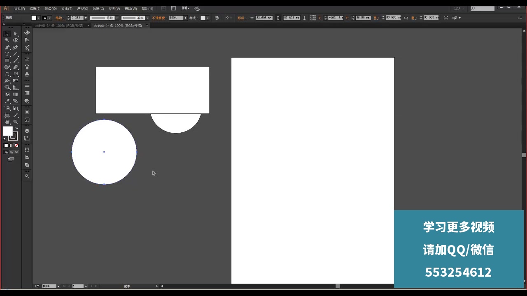The width and height of the screenshot is (527, 296).
Task: Activate the Hand tool
Action: click(7, 122)
